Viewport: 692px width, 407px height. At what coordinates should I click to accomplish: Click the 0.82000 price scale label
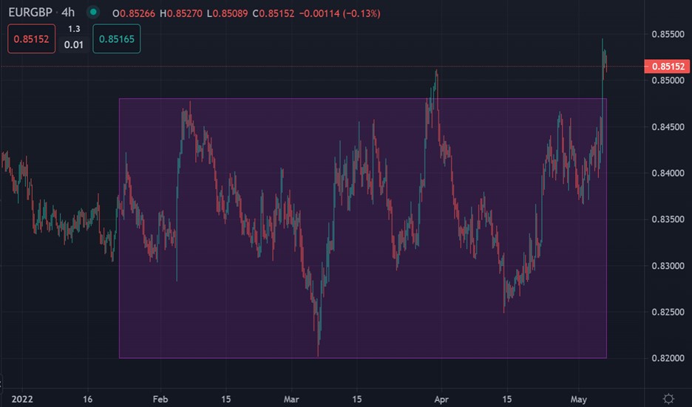coord(668,358)
